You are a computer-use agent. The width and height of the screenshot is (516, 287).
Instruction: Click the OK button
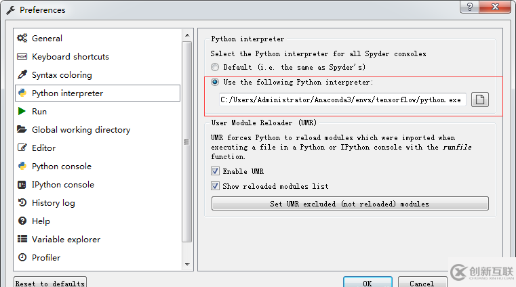point(368,282)
